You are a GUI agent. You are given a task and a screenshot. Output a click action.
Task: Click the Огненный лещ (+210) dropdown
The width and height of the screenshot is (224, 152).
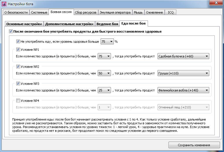tap(183, 107)
